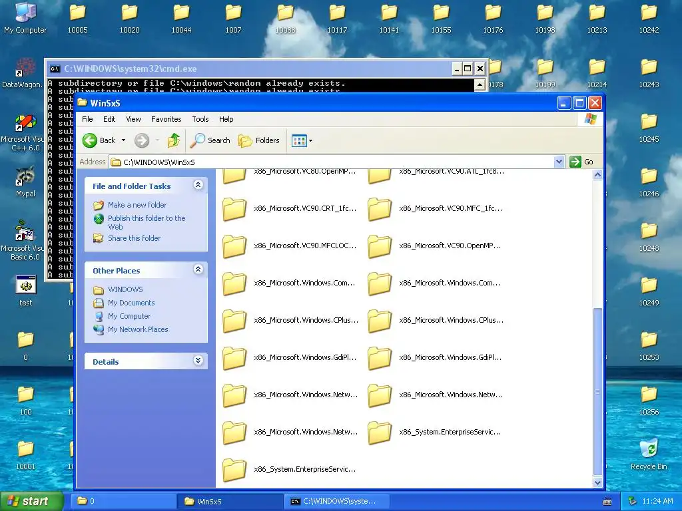Select desktop folder 10155
Viewport: 682px width, 511px height.
coord(441,19)
